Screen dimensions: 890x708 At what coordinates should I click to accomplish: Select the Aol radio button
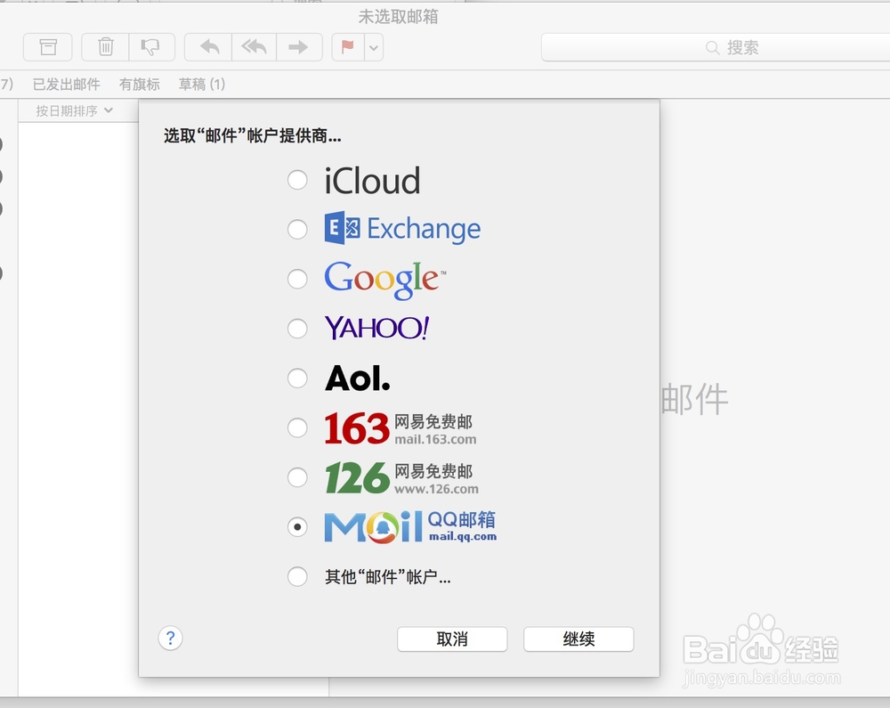pos(297,378)
